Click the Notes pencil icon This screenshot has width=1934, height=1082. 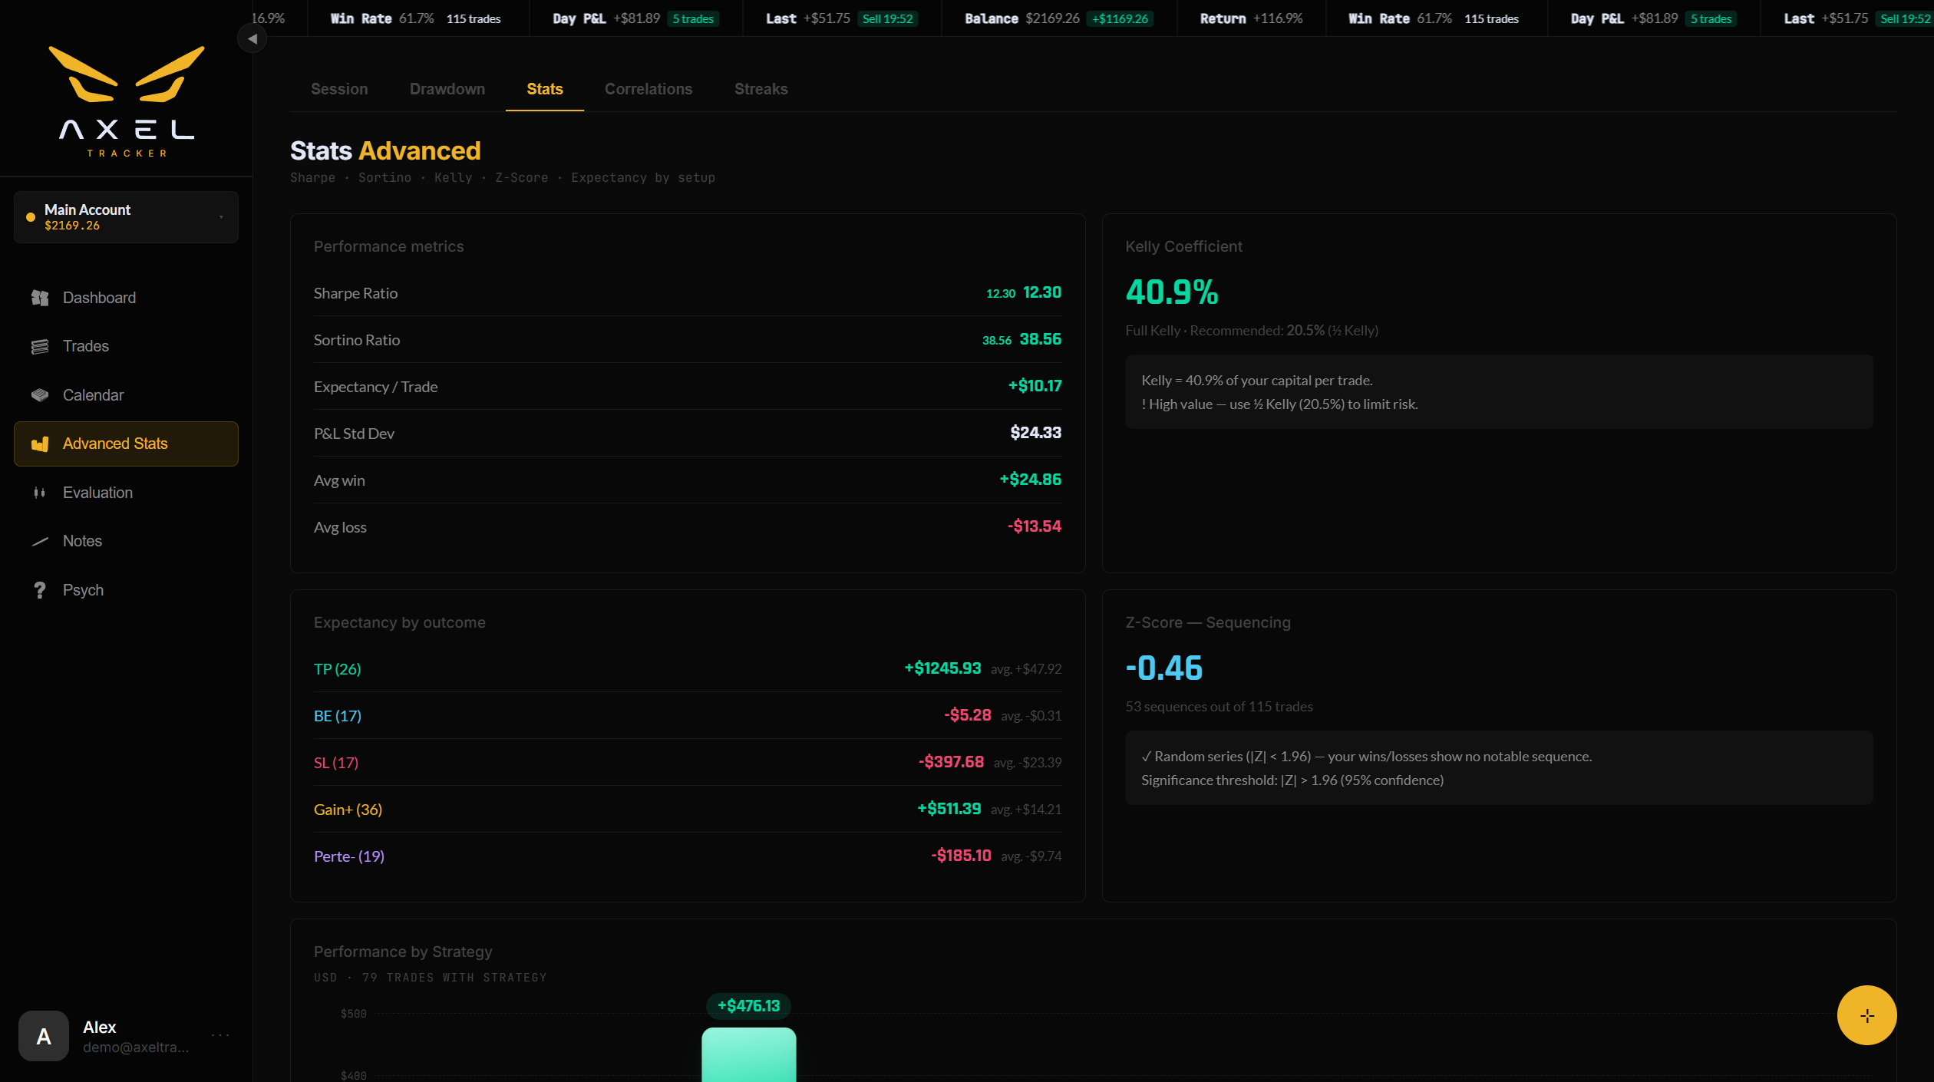(x=40, y=542)
